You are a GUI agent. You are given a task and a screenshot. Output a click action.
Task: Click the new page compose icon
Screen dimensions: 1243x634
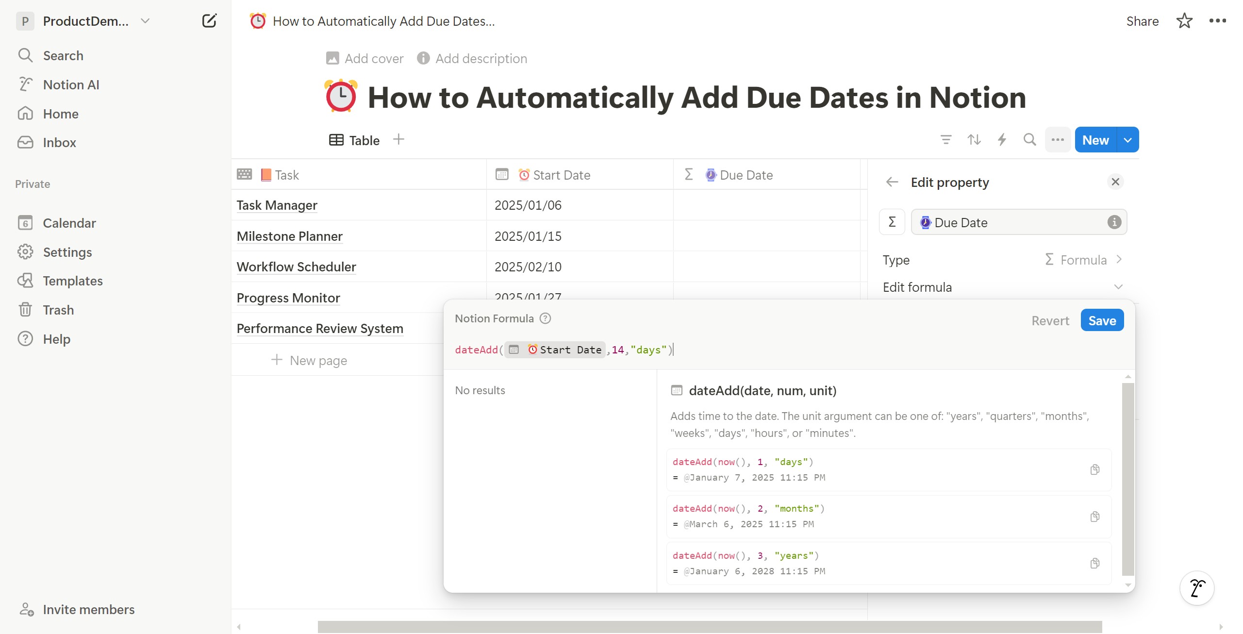coord(209,21)
